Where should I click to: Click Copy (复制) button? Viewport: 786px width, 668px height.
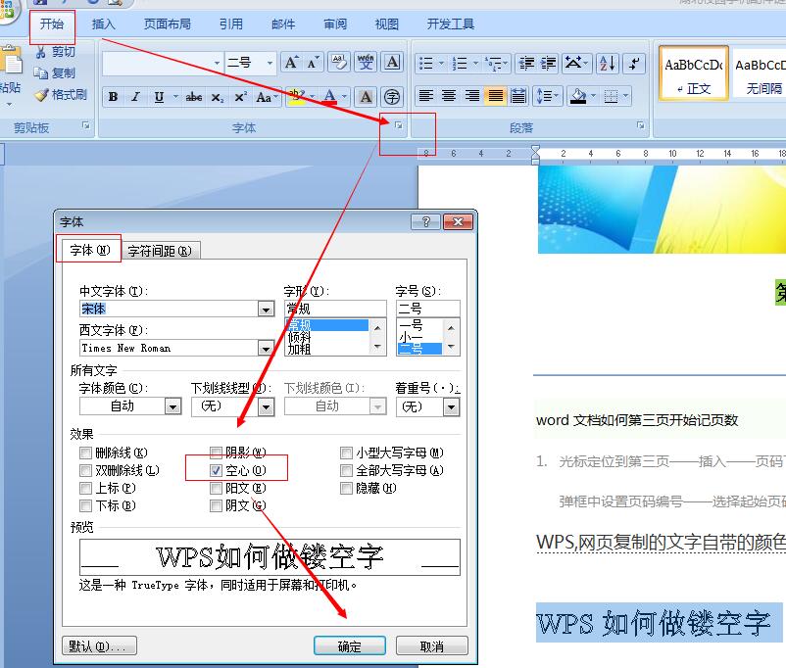tap(54, 73)
